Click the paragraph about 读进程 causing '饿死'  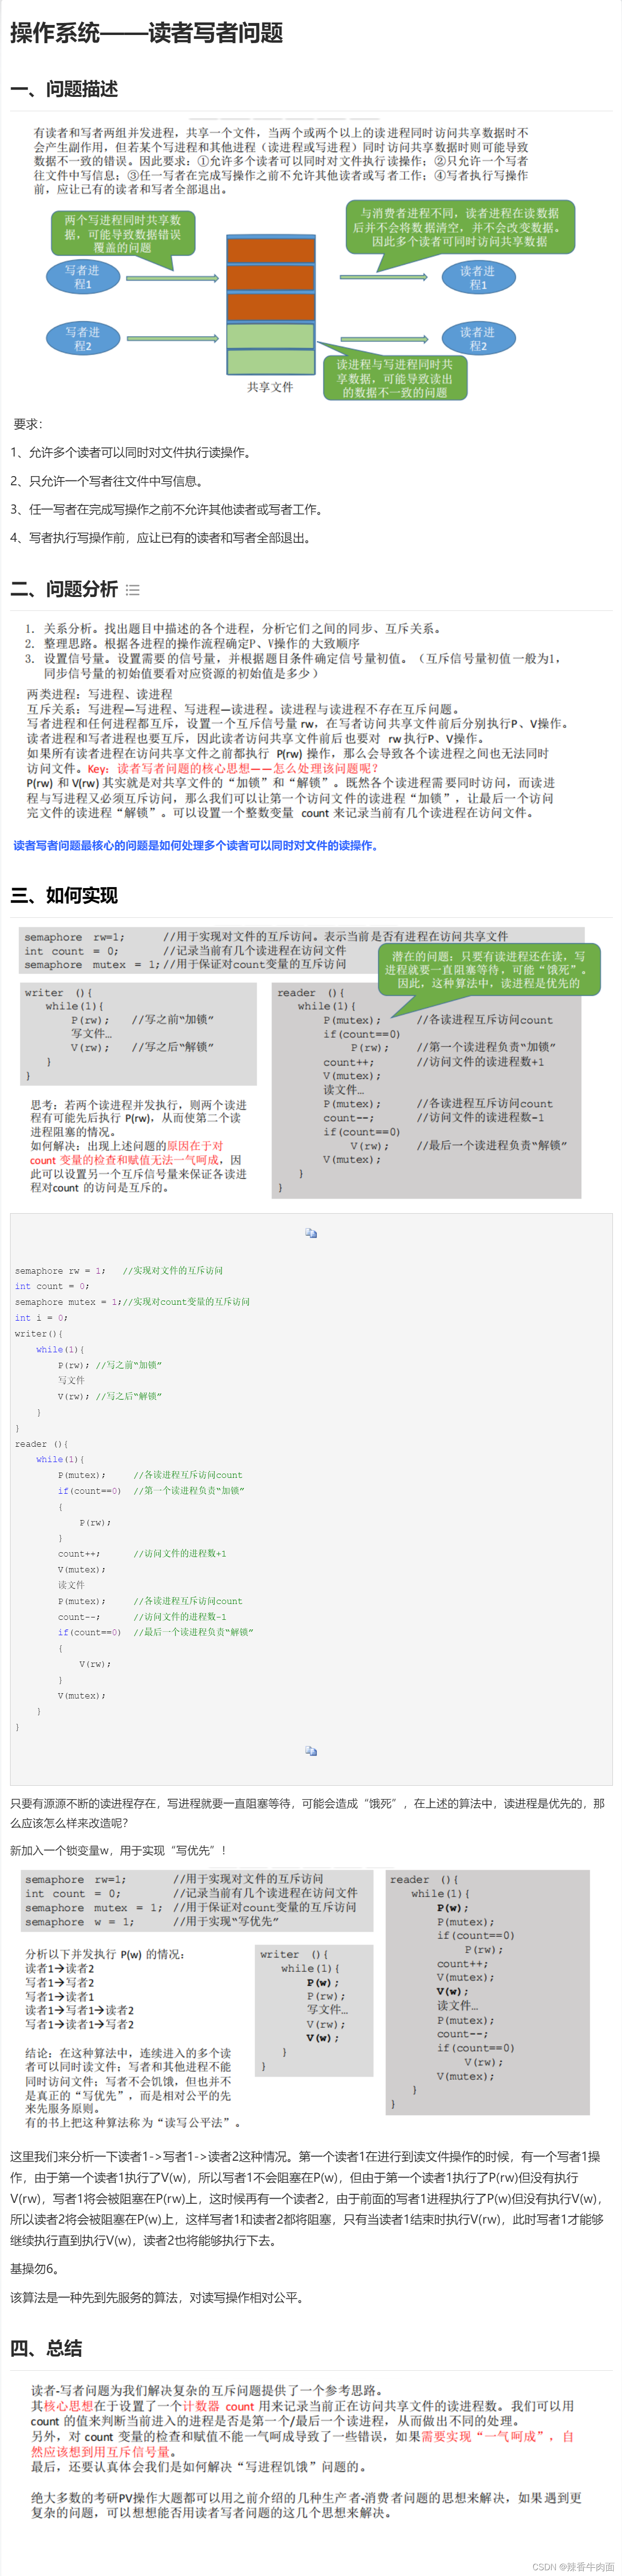point(307,1813)
